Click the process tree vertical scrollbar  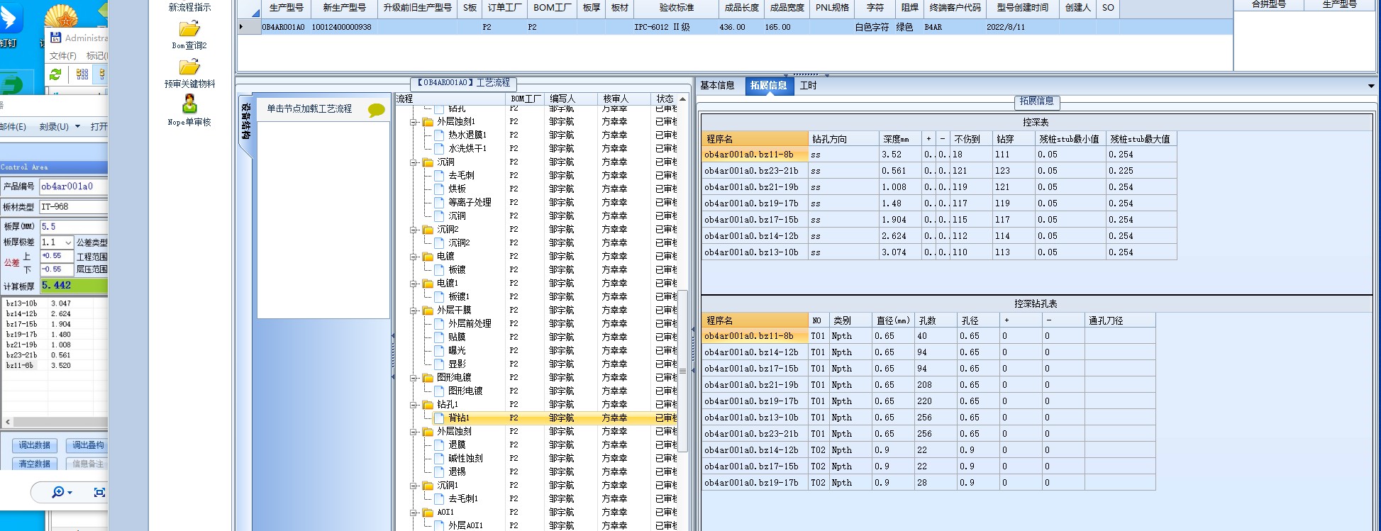pos(682,370)
